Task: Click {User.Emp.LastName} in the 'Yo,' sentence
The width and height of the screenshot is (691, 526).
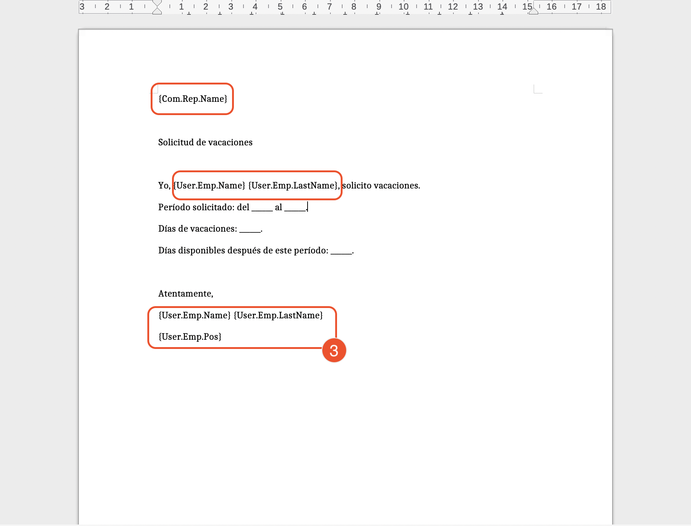Action: pyautogui.click(x=293, y=186)
